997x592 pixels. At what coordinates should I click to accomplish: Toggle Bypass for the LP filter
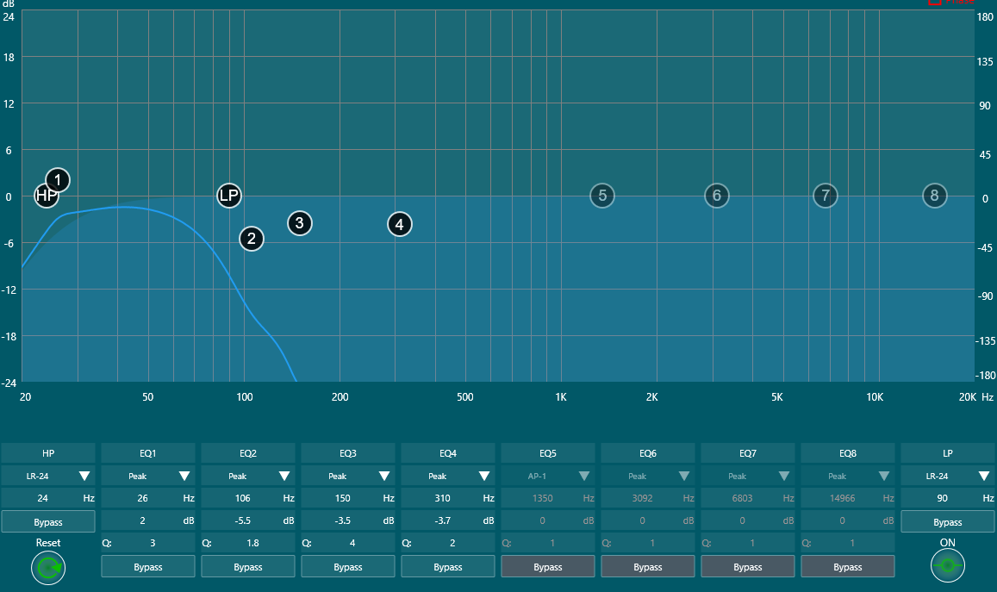pyautogui.click(x=947, y=522)
